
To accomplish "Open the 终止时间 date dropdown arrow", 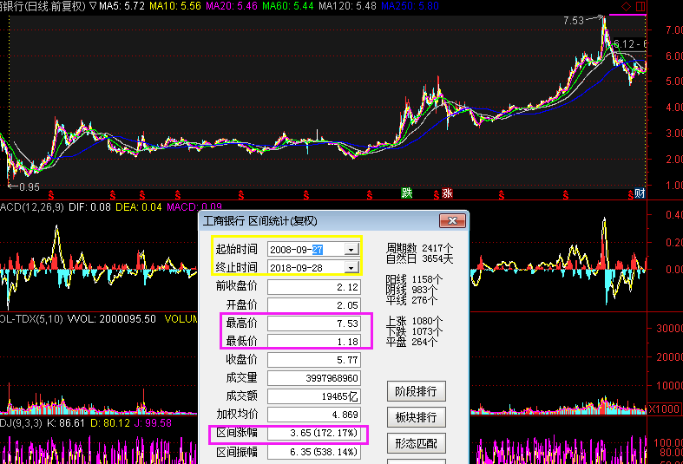I will [x=351, y=268].
